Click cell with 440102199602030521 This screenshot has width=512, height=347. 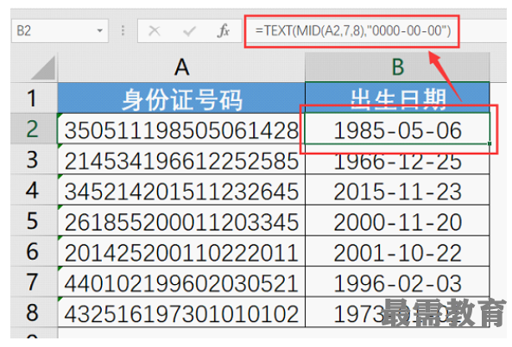[181, 281]
